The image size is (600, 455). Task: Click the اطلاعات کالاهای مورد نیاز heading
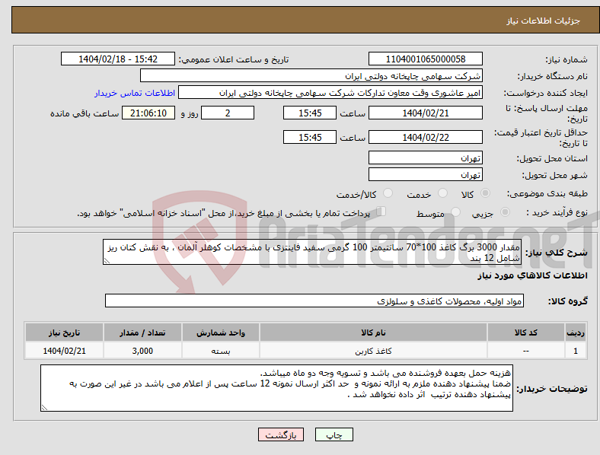tap(532, 275)
